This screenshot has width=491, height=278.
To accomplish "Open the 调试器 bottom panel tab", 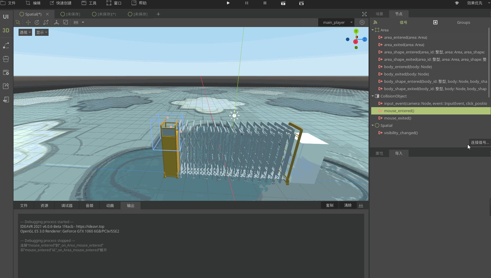I will pyautogui.click(x=67, y=205).
